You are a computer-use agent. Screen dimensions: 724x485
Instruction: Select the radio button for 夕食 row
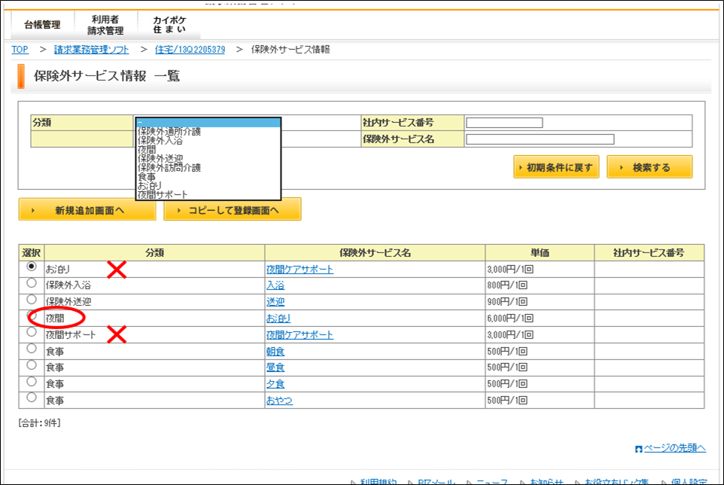(32, 381)
